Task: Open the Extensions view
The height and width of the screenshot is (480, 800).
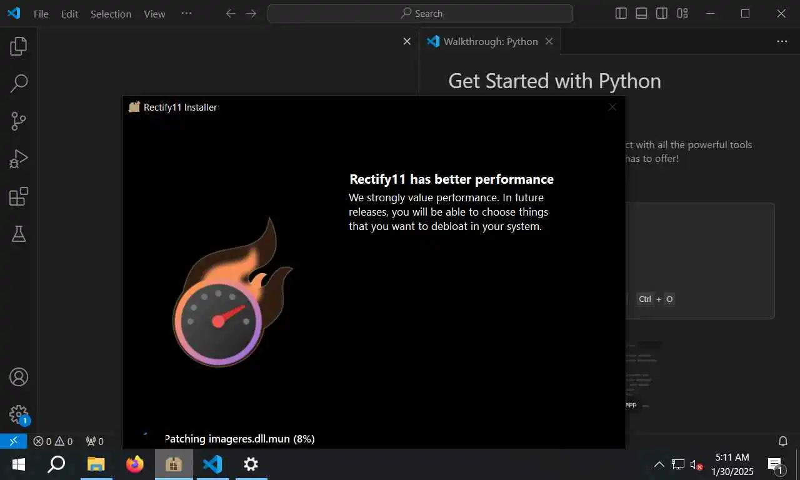Action: pyautogui.click(x=19, y=196)
